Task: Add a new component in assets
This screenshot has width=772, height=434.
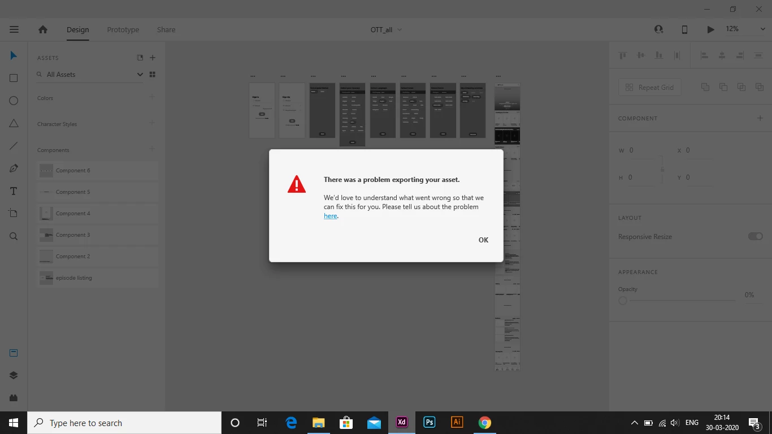Action: point(152,149)
